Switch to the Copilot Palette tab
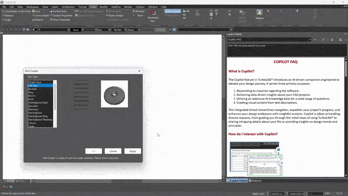This screenshot has width=348, height=196. pyautogui.click(x=237, y=181)
